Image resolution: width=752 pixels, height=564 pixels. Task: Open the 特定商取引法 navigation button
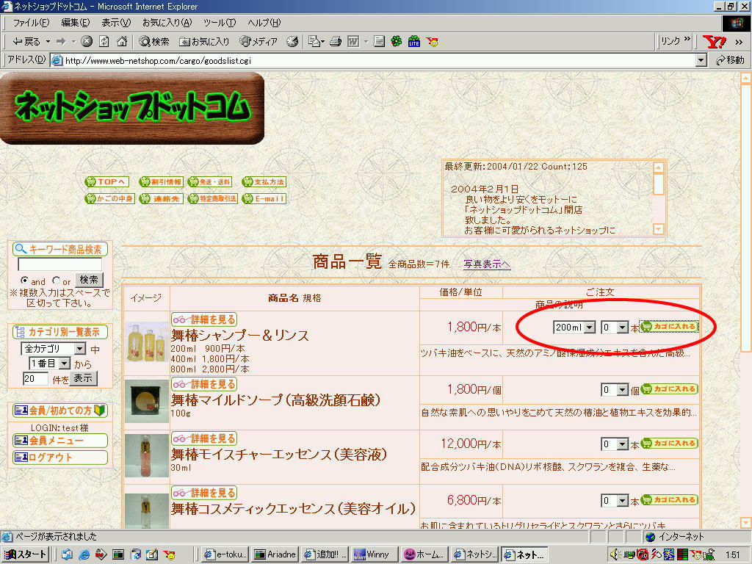[x=212, y=198]
